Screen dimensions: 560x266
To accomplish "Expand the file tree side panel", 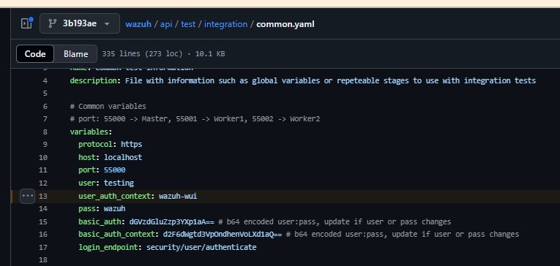I will point(26,23).
